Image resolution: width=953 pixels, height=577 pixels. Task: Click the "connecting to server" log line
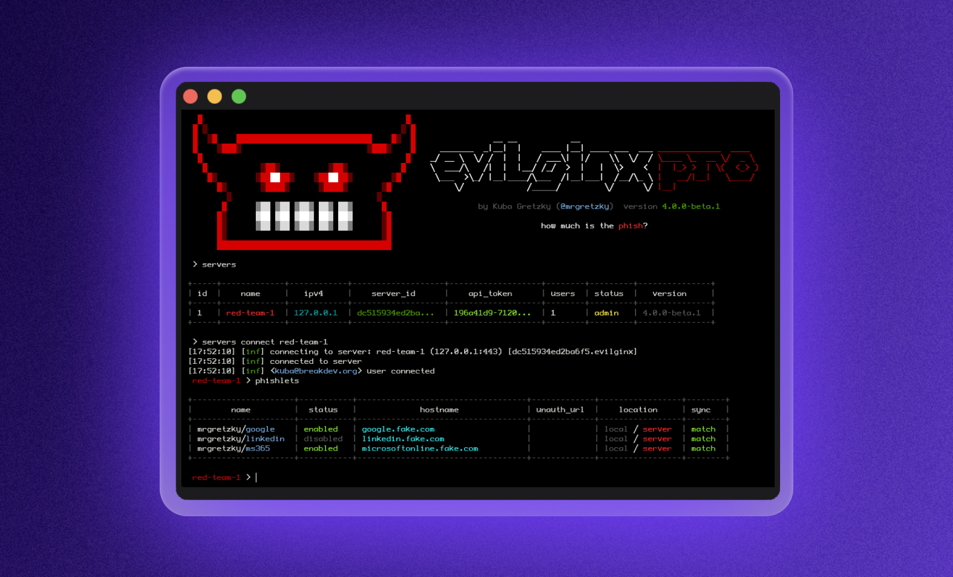coord(413,352)
